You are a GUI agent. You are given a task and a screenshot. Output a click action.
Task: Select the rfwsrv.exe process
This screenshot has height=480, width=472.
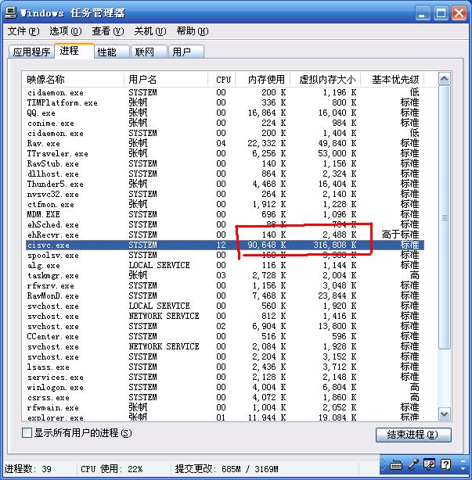(x=225, y=285)
